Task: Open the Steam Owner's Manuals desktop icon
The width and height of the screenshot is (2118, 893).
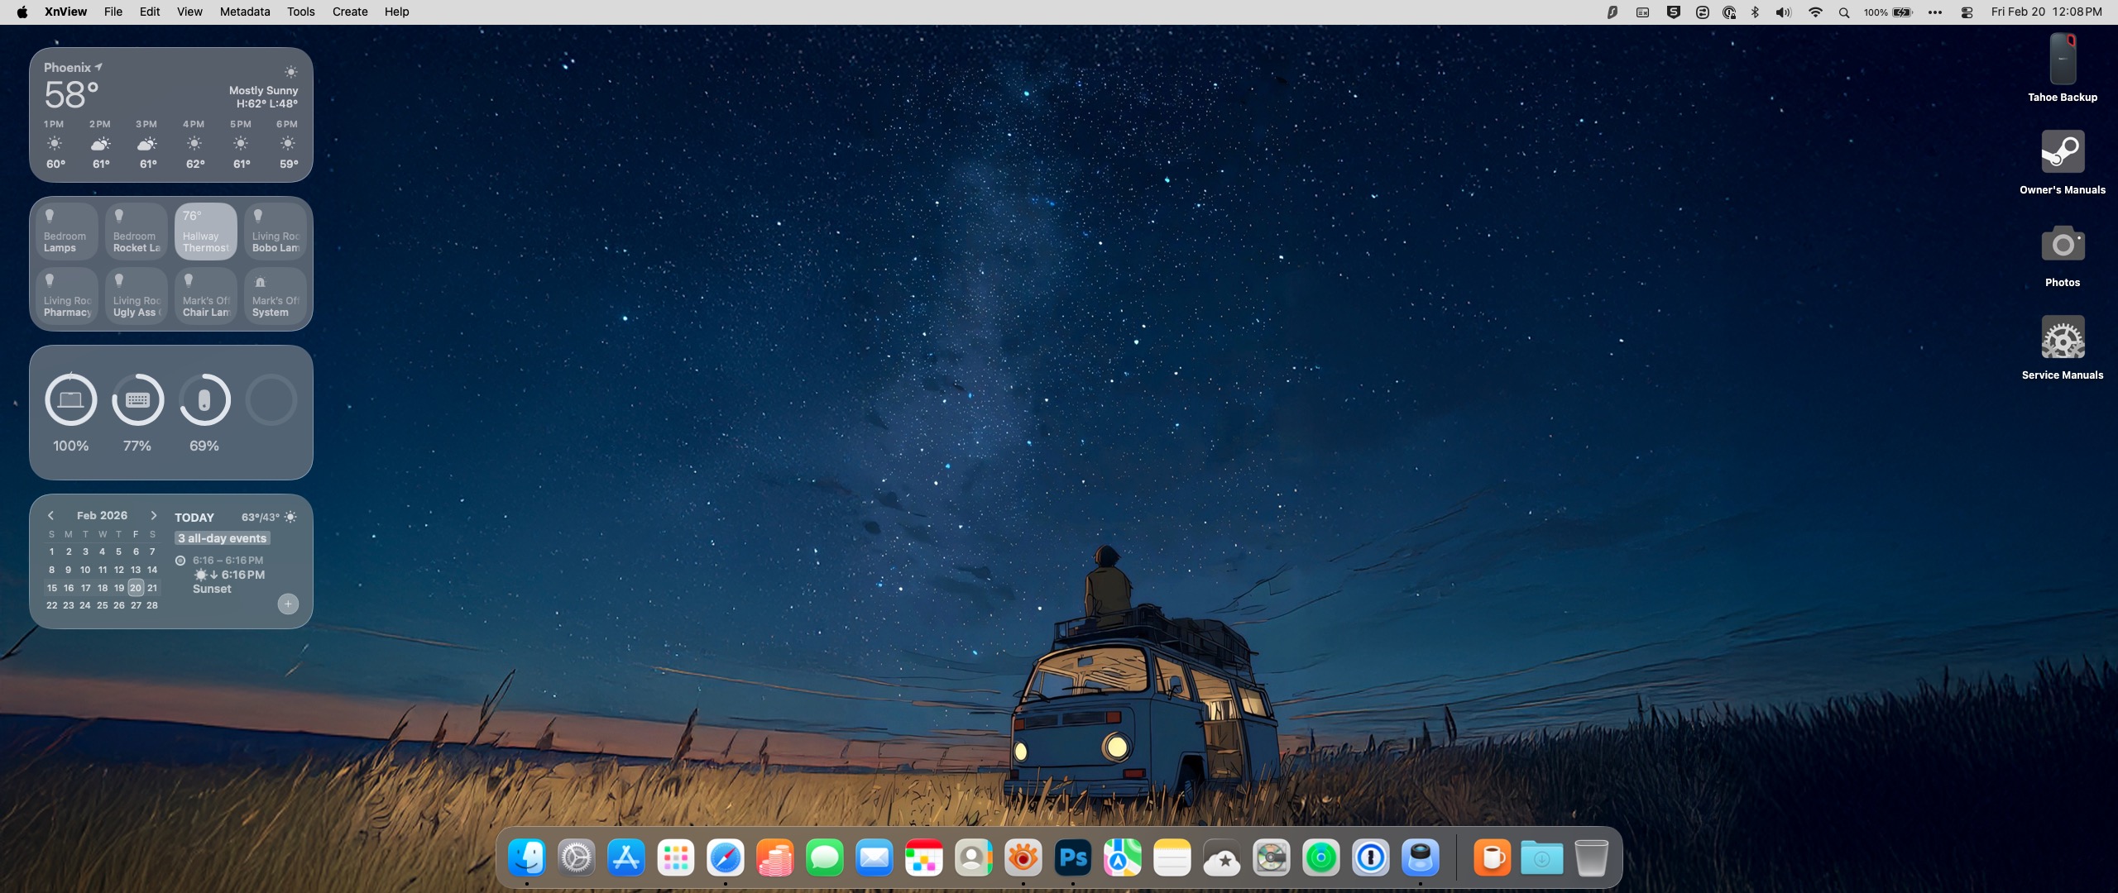Action: [x=2062, y=152]
